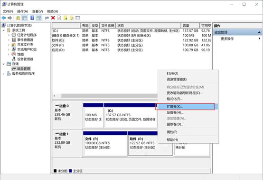Sort by the 类型 column header
Viewport: 263px width, 180px height.
tap(95, 26)
